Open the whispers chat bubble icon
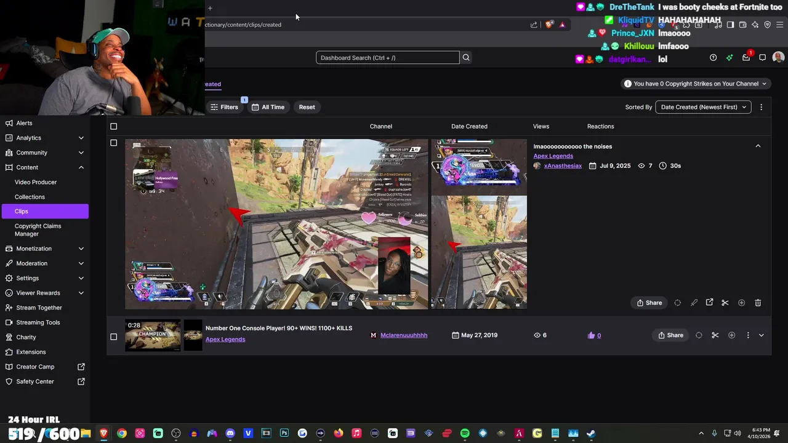 pos(762,58)
